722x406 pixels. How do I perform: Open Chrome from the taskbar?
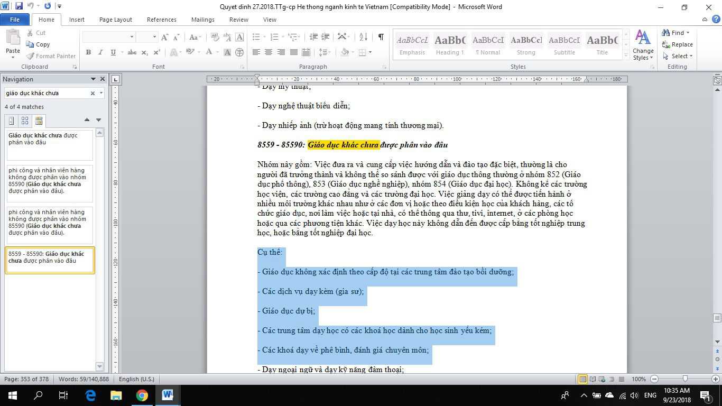point(142,395)
